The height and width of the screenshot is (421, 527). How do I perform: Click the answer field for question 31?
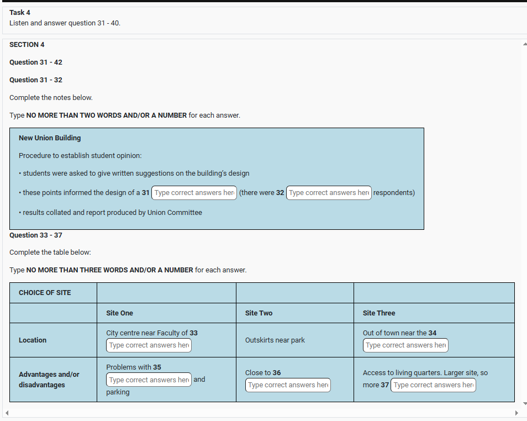pos(194,193)
